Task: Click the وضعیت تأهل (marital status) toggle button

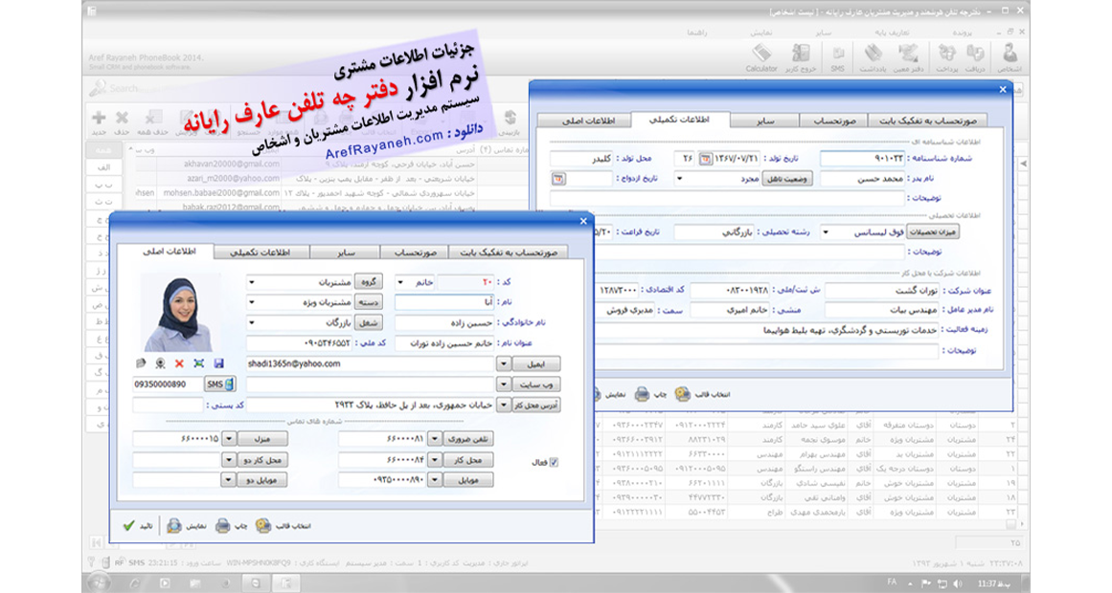Action: 787,178
